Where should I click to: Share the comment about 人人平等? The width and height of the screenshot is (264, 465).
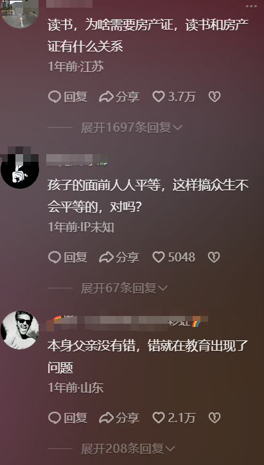(x=119, y=257)
